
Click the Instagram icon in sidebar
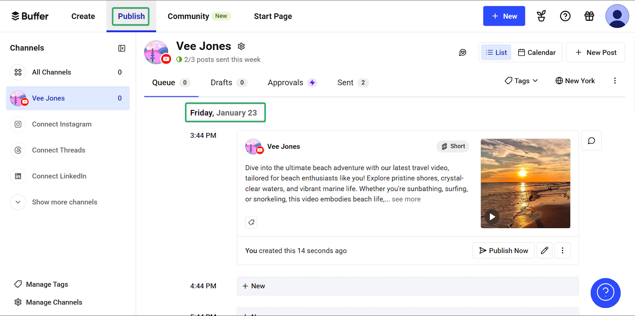click(18, 124)
